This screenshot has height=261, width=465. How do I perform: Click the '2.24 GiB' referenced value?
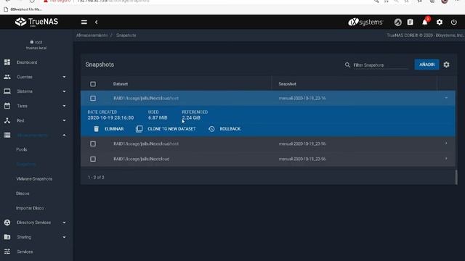click(x=191, y=117)
